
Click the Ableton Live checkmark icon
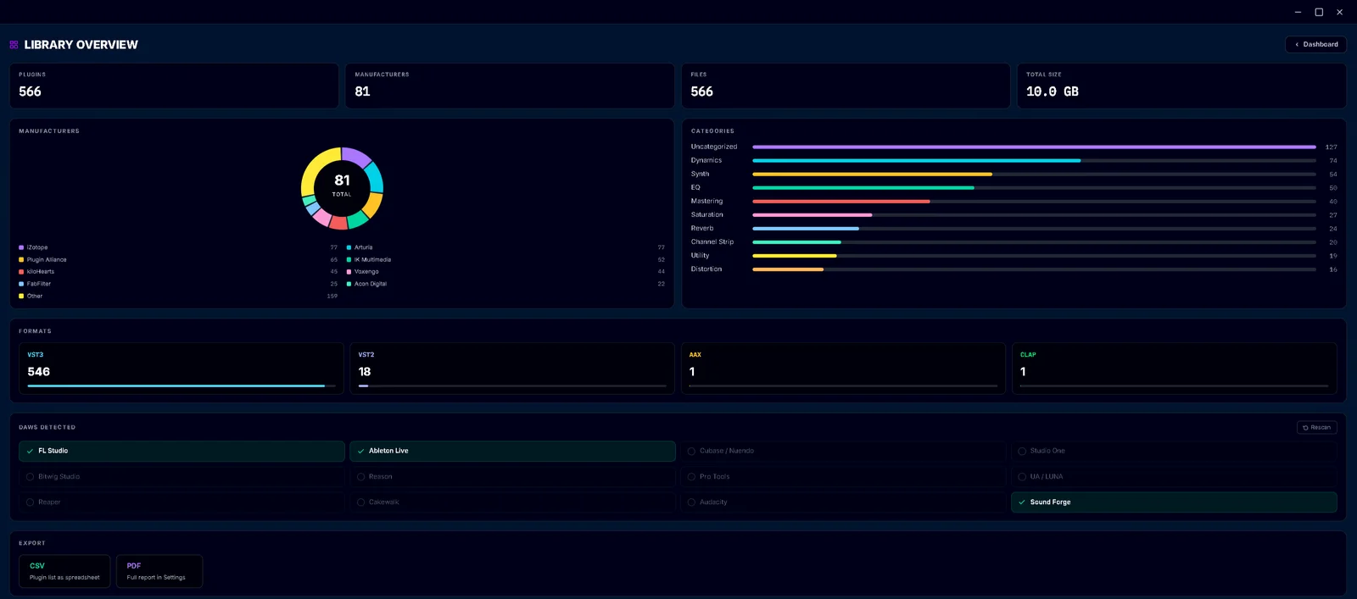click(x=360, y=452)
